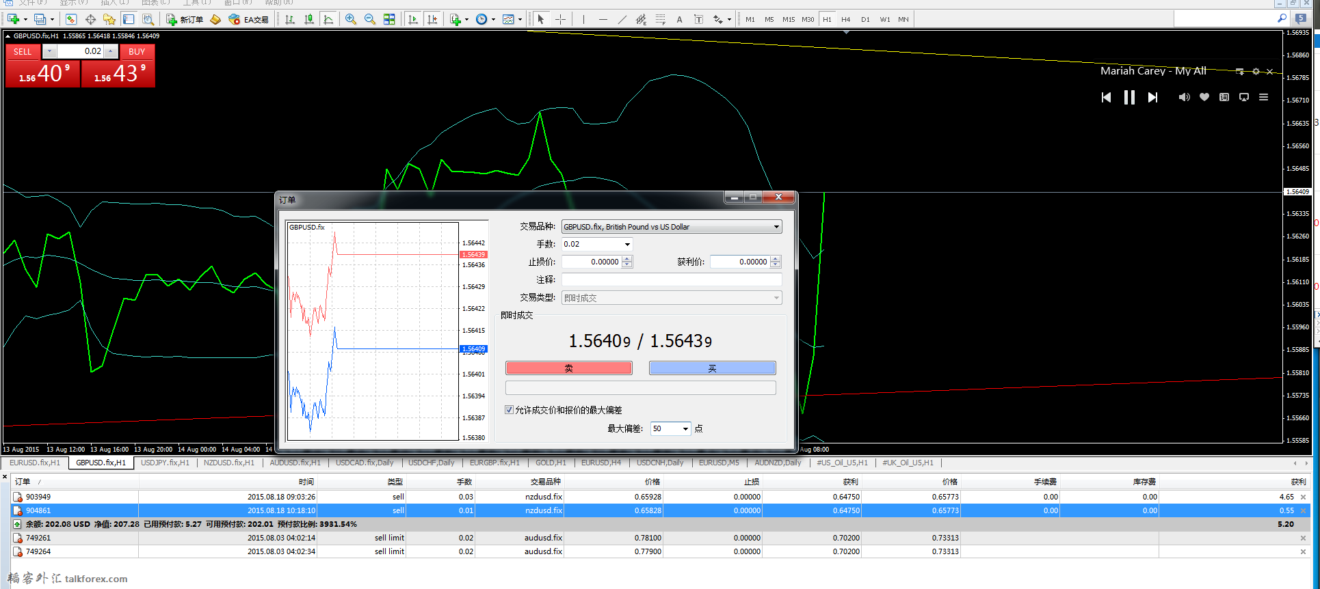
Task: Select the text A drawing tool
Action: pyautogui.click(x=679, y=19)
